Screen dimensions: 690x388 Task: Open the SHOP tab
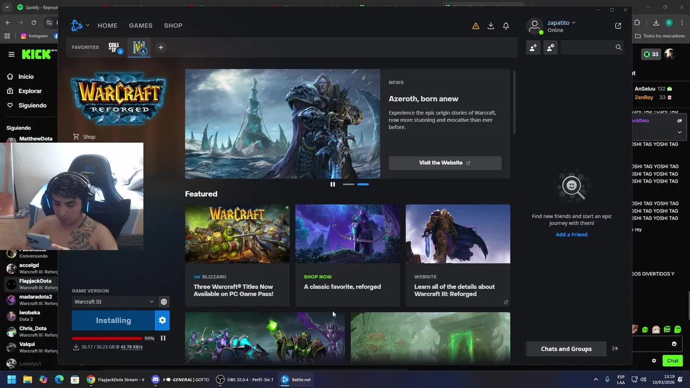173,25
